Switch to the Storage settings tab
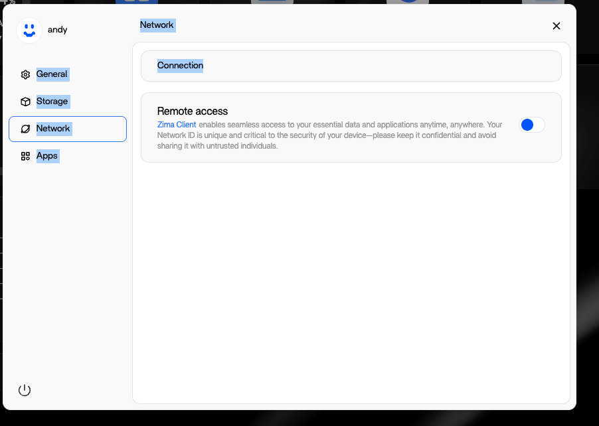Viewport: 599px width, 426px height. pyautogui.click(x=52, y=102)
